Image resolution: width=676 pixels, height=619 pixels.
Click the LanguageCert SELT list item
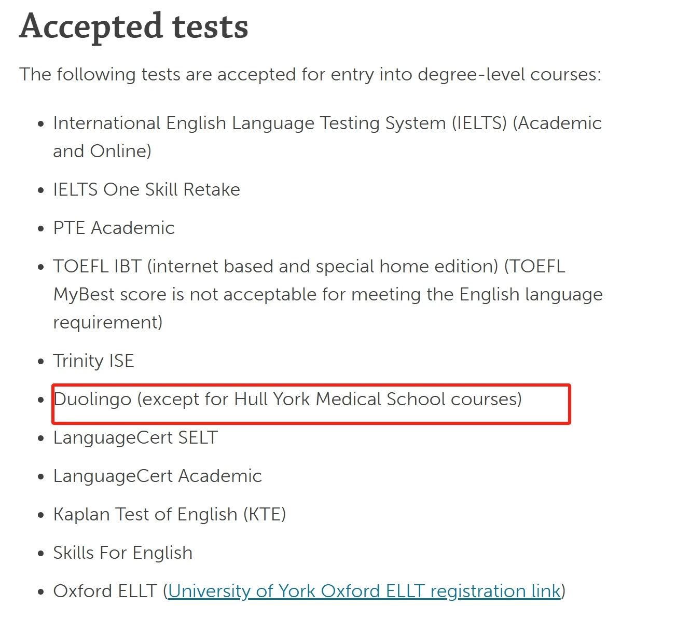click(x=135, y=437)
